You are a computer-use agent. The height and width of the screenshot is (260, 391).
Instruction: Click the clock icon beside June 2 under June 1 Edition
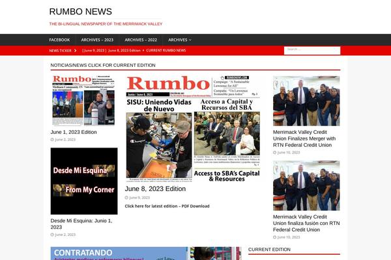(52, 140)
